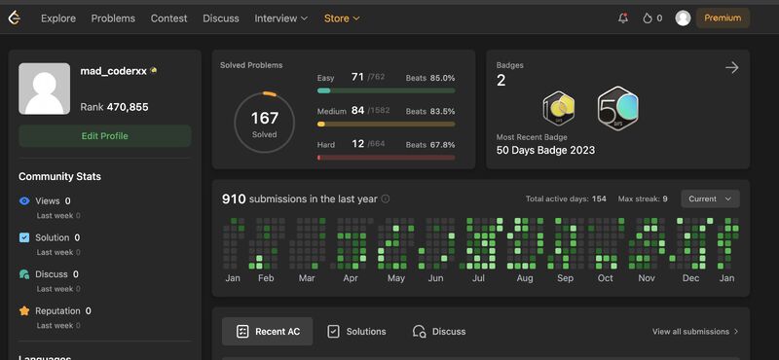The width and height of the screenshot is (779, 360).
Task: Click the 100 Days badge icon
Action: coord(559,109)
